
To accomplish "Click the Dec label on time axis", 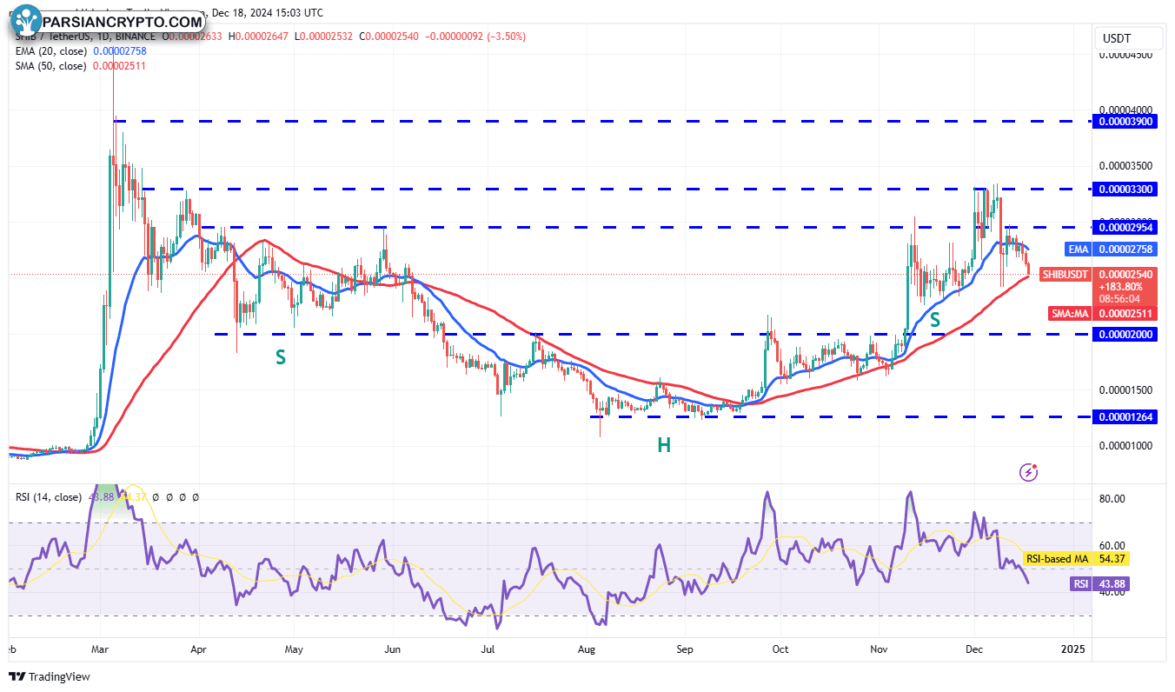I will pyautogui.click(x=974, y=649).
